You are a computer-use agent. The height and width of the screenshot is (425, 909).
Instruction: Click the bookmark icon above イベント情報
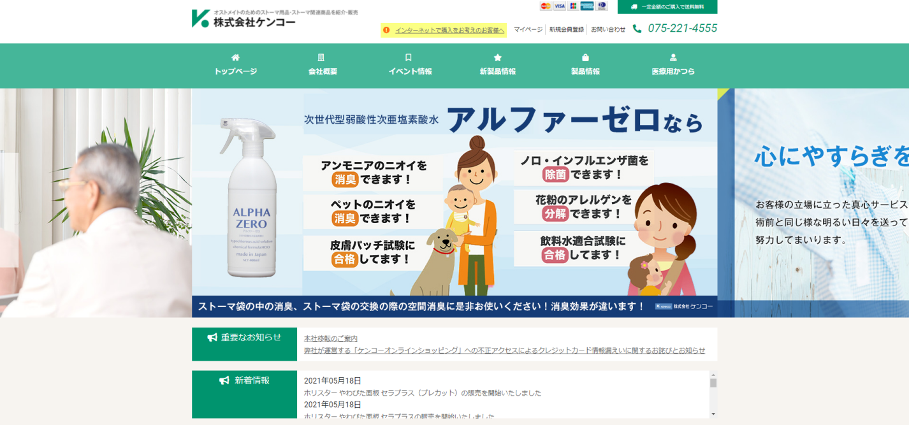tap(409, 57)
